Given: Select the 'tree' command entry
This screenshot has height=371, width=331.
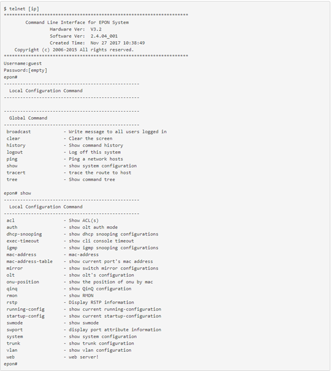Looking at the screenshot, I should [12, 180].
